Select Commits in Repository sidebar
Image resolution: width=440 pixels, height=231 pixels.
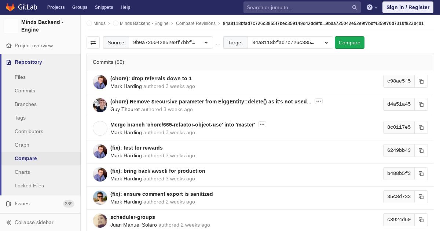click(25, 91)
